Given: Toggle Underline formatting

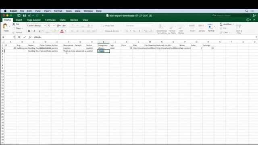Looking at the screenshot, I should pos(40,31).
